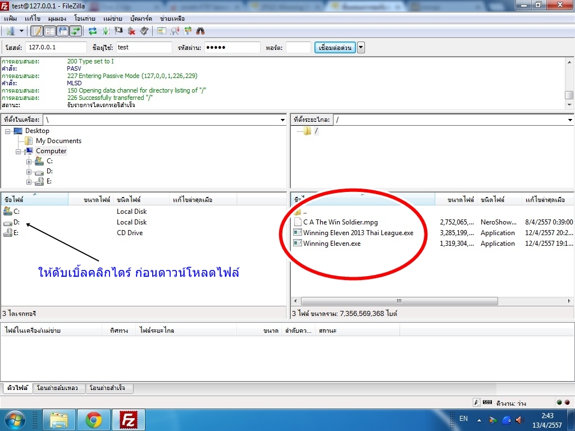
Task: Cancel the current operation icon
Action: pyautogui.click(x=118, y=31)
